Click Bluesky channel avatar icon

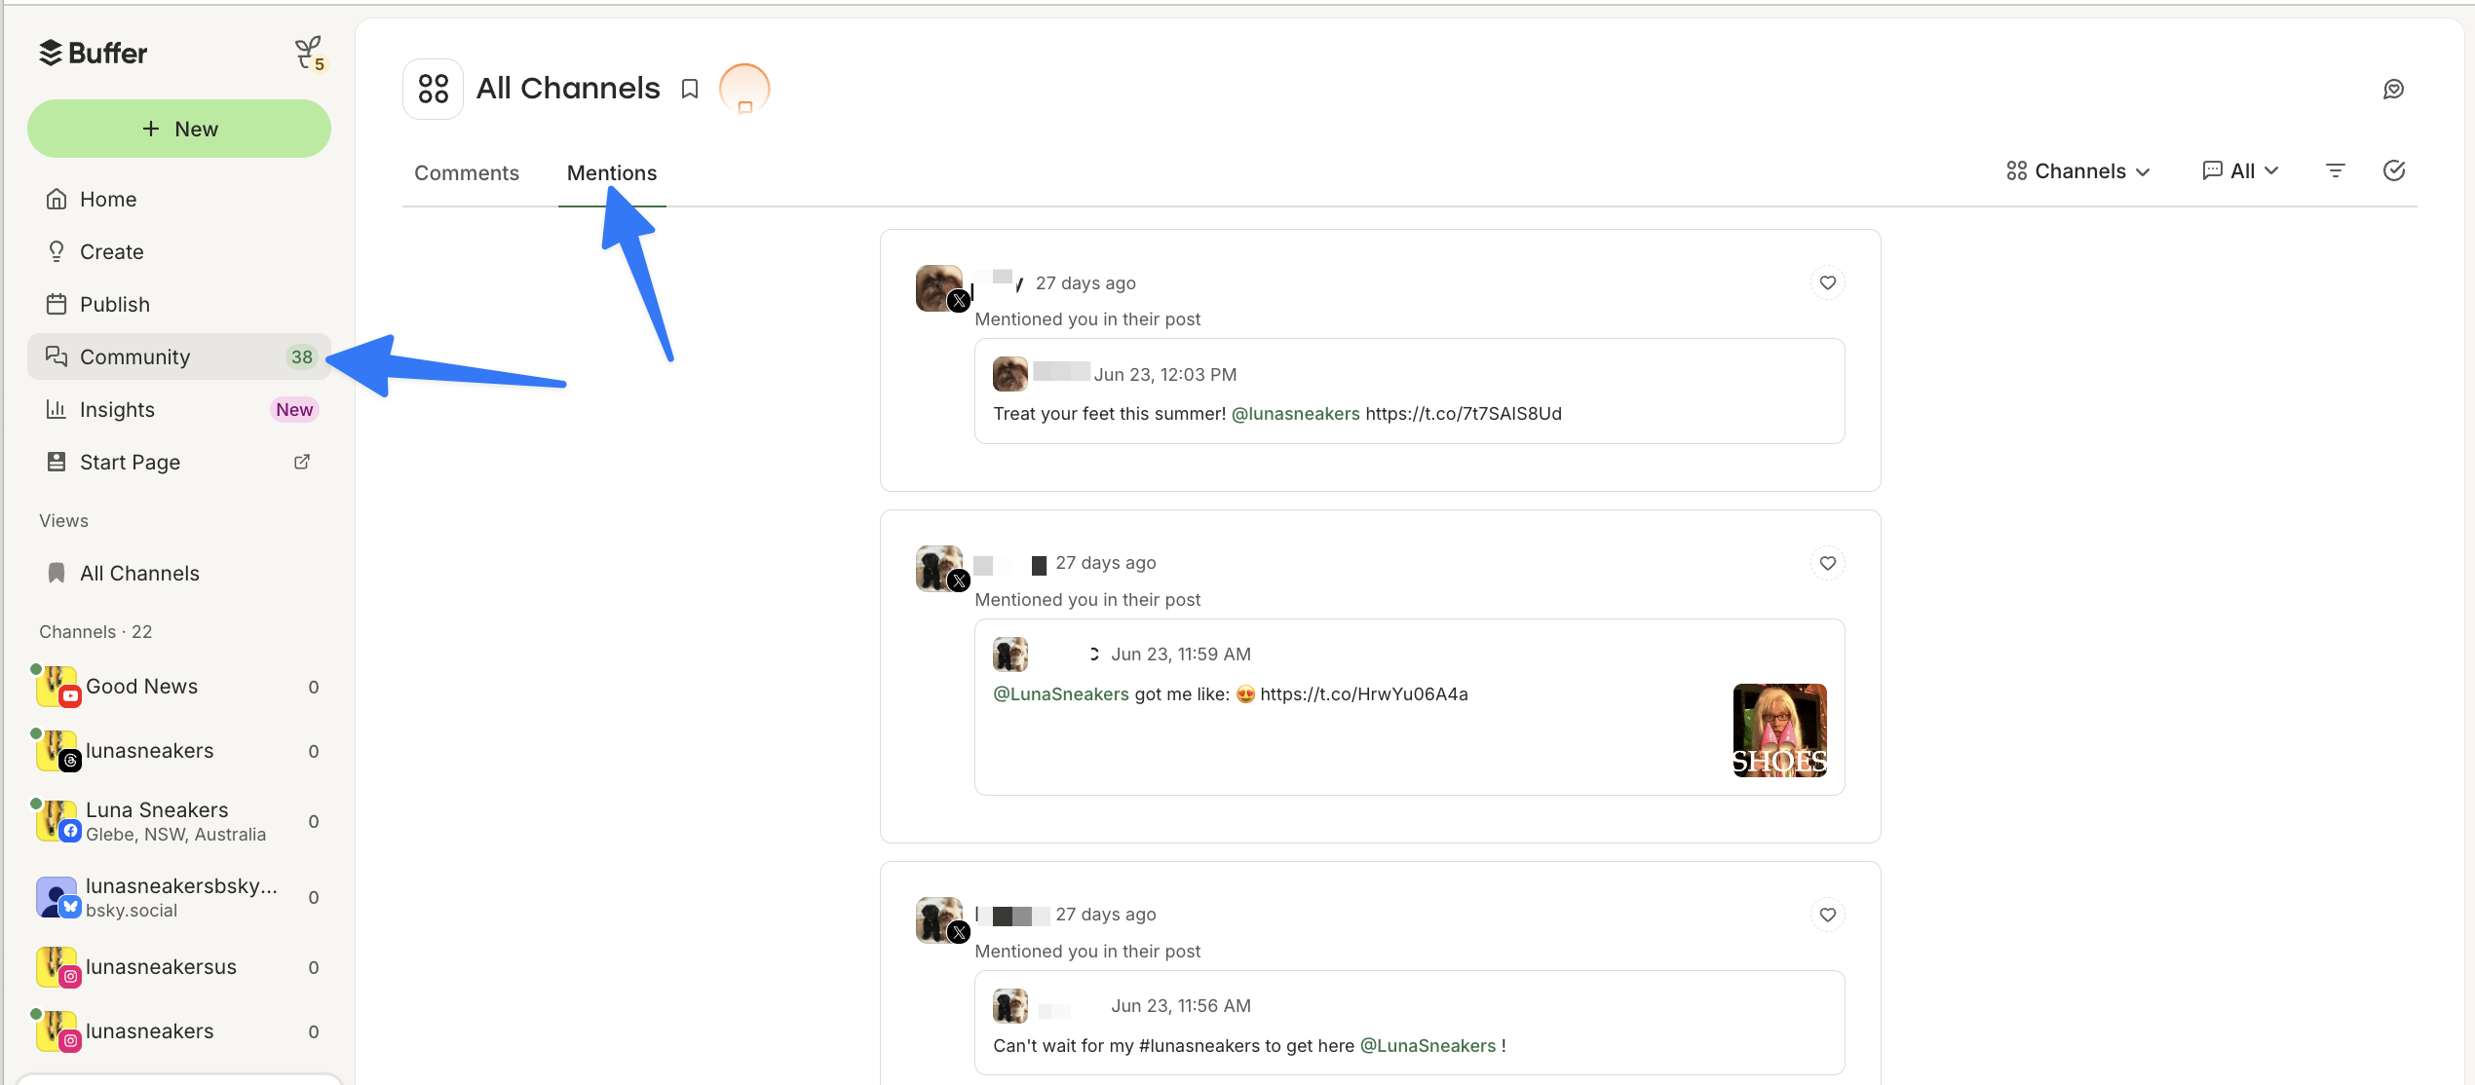(x=57, y=897)
